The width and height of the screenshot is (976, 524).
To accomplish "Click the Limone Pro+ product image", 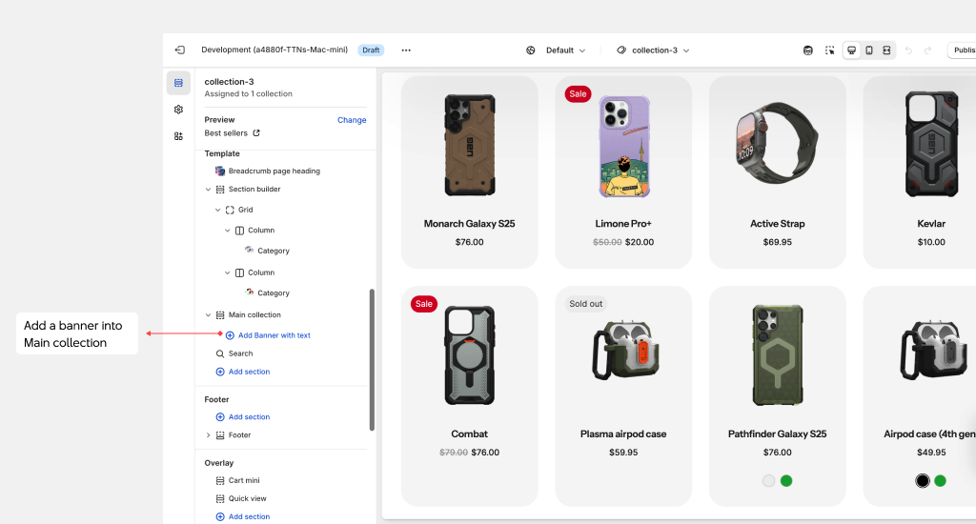I will click(623, 146).
